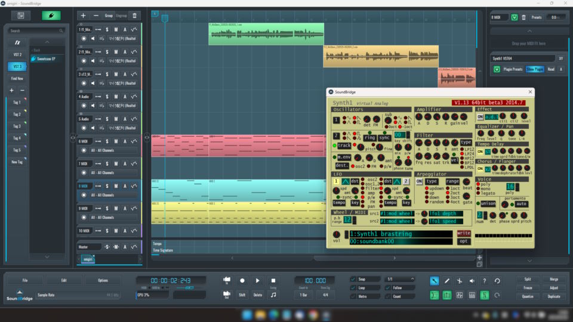Screen dimensions: 573x322
Task: Select the scissors cut tool
Action: (x=460, y=281)
